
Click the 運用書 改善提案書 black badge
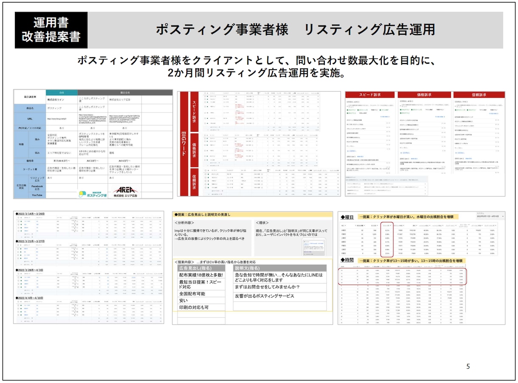(x=51, y=30)
